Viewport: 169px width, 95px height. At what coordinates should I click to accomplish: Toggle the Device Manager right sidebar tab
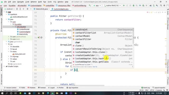[x=168, y=23]
